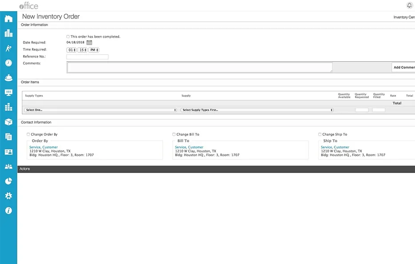Enable the Change Order By checkbox
Viewport: 415px width, 264px height.
pos(28,134)
